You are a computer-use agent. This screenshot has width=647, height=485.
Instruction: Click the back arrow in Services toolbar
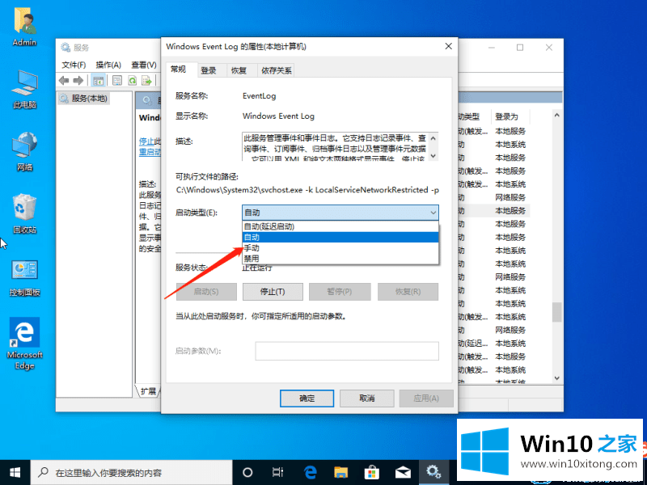pos(64,80)
